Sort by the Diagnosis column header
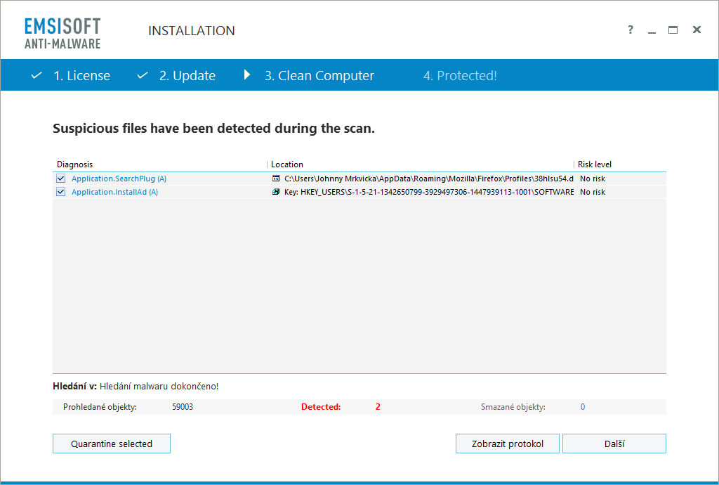This screenshot has height=485, width=719. (74, 164)
